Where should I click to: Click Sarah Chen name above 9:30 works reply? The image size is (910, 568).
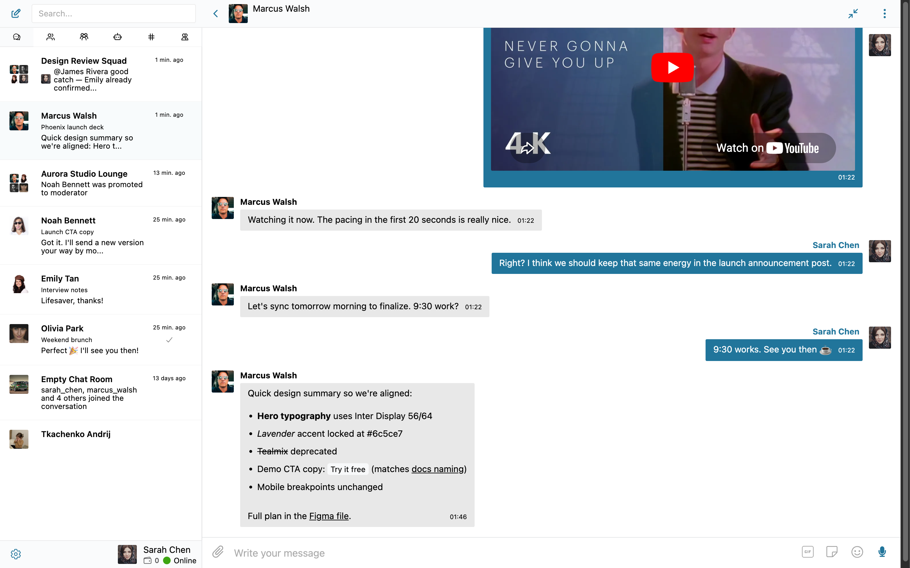[x=835, y=331]
